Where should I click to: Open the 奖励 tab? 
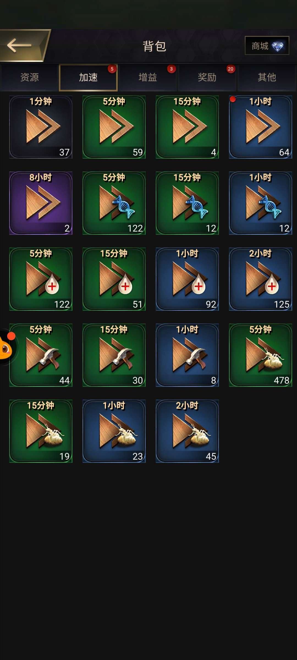tap(207, 78)
